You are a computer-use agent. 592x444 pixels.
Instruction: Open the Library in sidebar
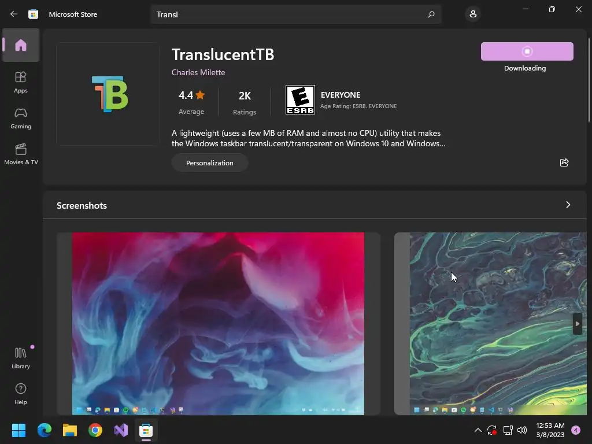pyautogui.click(x=21, y=358)
